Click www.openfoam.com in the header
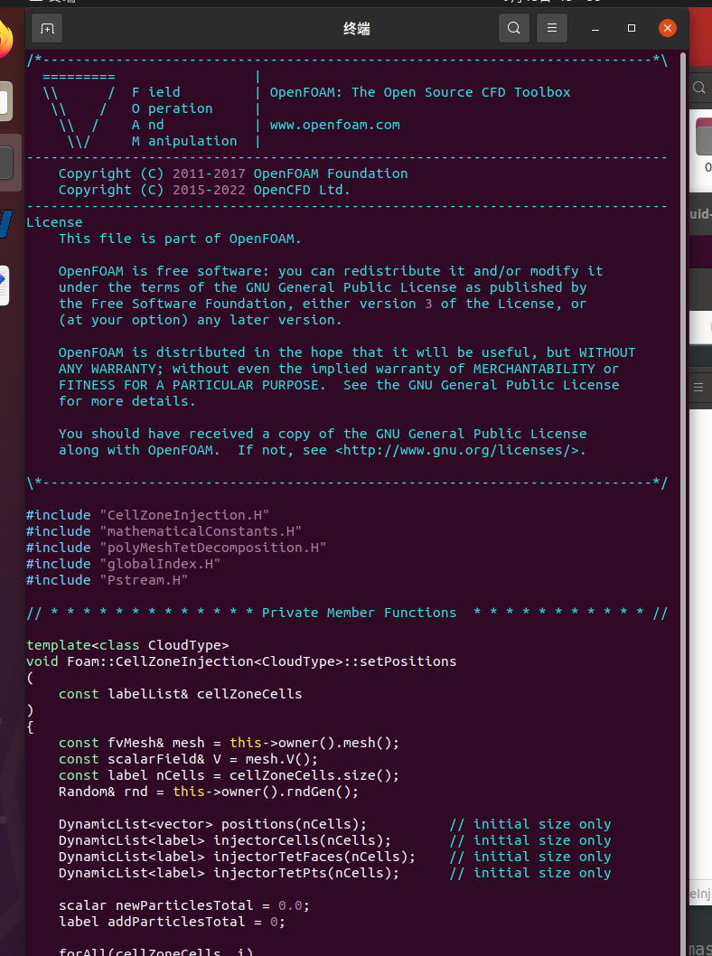Image resolution: width=712 pixels, height=956 pixels. pos(334,125)
